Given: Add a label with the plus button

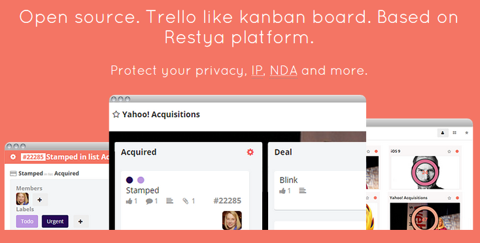Looking at the screenshot, I should point(80,221).
